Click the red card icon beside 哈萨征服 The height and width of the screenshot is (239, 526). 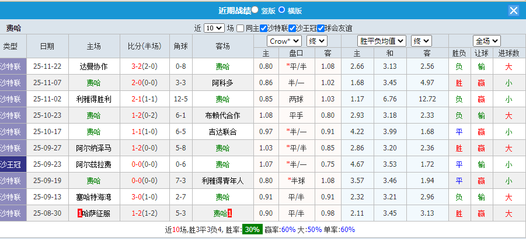79,213
